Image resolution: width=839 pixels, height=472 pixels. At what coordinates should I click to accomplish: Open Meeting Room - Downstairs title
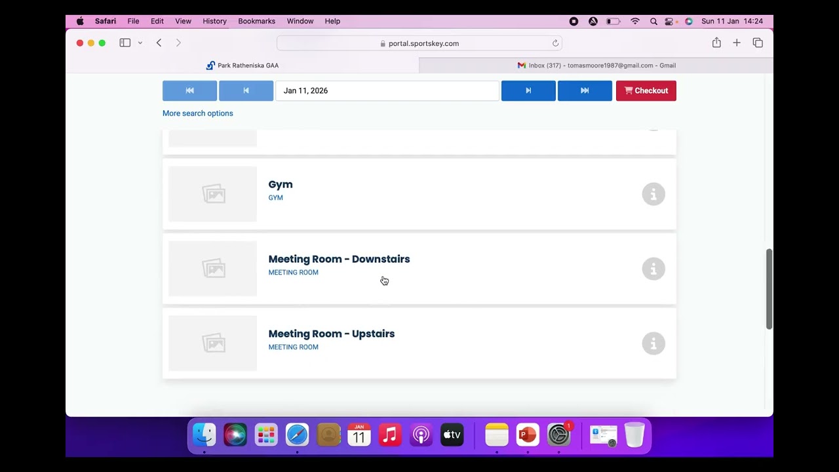point(339,259)
